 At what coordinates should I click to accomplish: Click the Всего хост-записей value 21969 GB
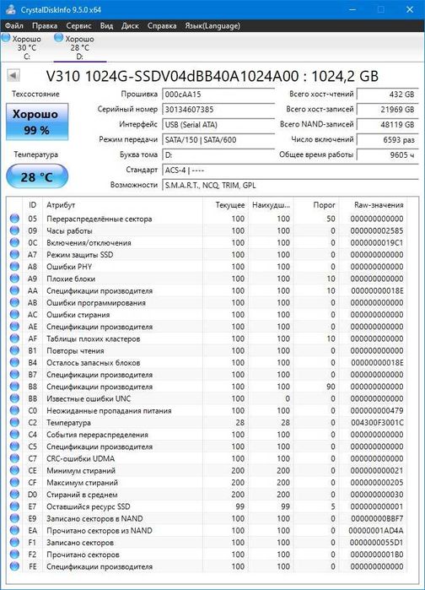tap(387, 110)
